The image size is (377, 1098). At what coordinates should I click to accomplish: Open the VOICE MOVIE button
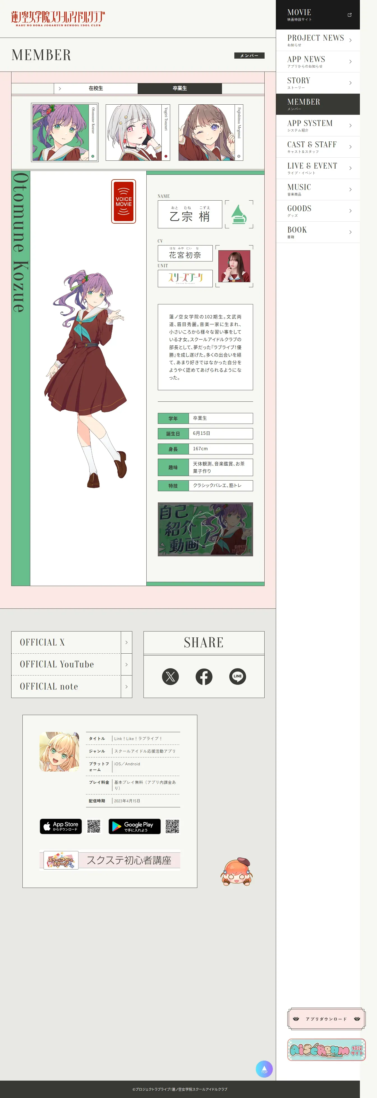point(124,201)
